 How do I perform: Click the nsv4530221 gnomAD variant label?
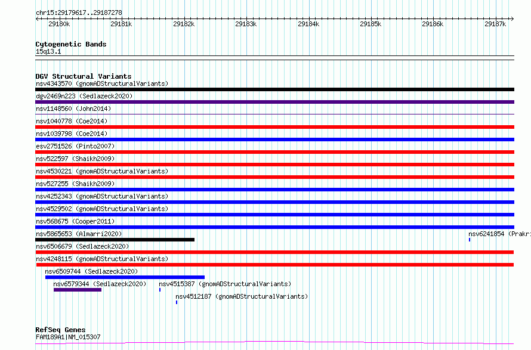102,171
